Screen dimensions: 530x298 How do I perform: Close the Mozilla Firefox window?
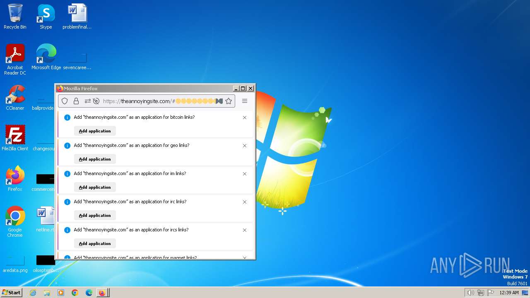tap(251, 88)
